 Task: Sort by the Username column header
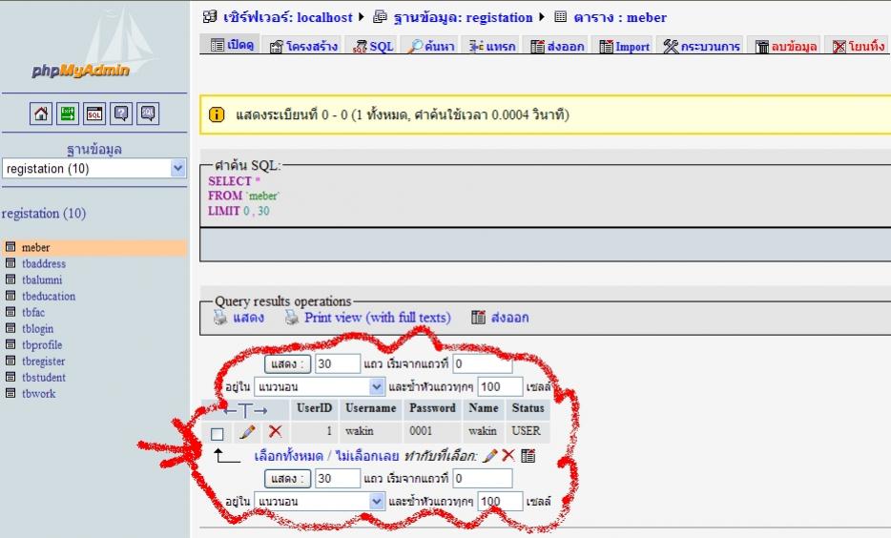click(370, 408)
